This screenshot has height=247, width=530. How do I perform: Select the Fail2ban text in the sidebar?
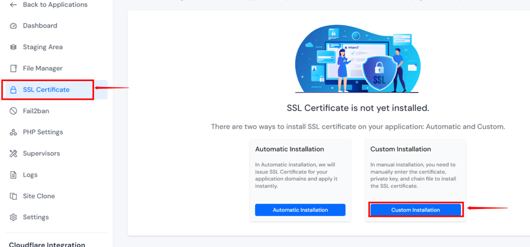pyautogui.click(x=36, y=111)
